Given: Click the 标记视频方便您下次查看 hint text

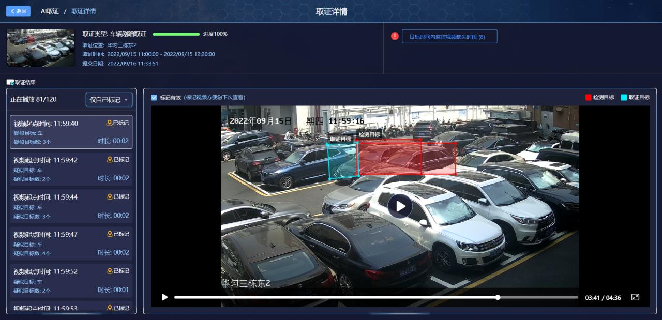Looking at the screenshot, I should click(x=215, y=97).
